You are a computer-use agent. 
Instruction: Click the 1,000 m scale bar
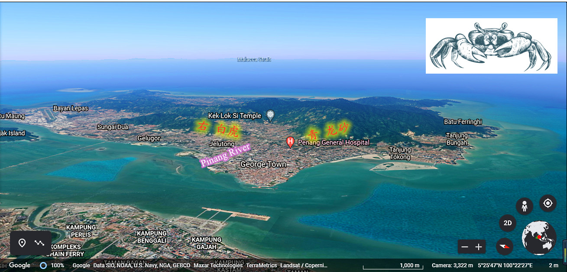click(x=392, y=266)
